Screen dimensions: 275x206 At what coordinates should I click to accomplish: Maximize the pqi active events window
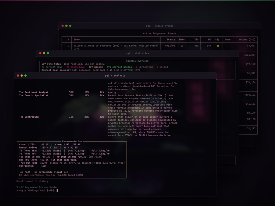coord(70,26)
